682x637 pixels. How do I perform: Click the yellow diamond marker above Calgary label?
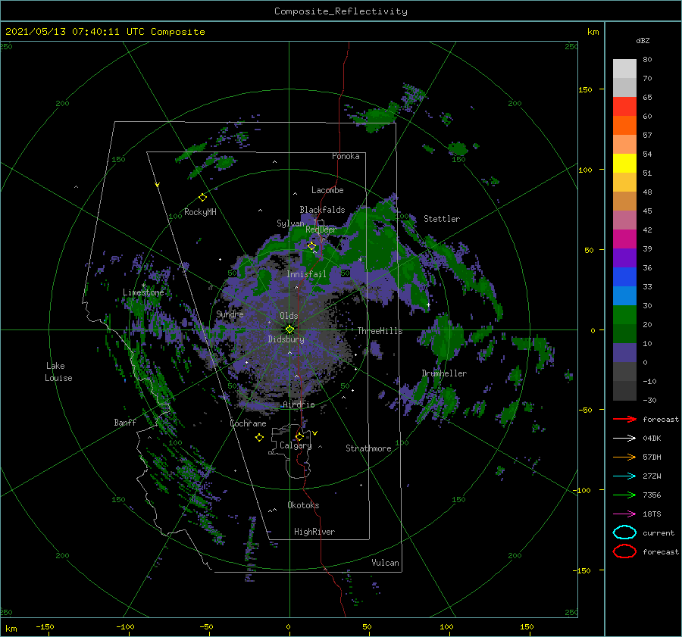[x=299, y=436]
